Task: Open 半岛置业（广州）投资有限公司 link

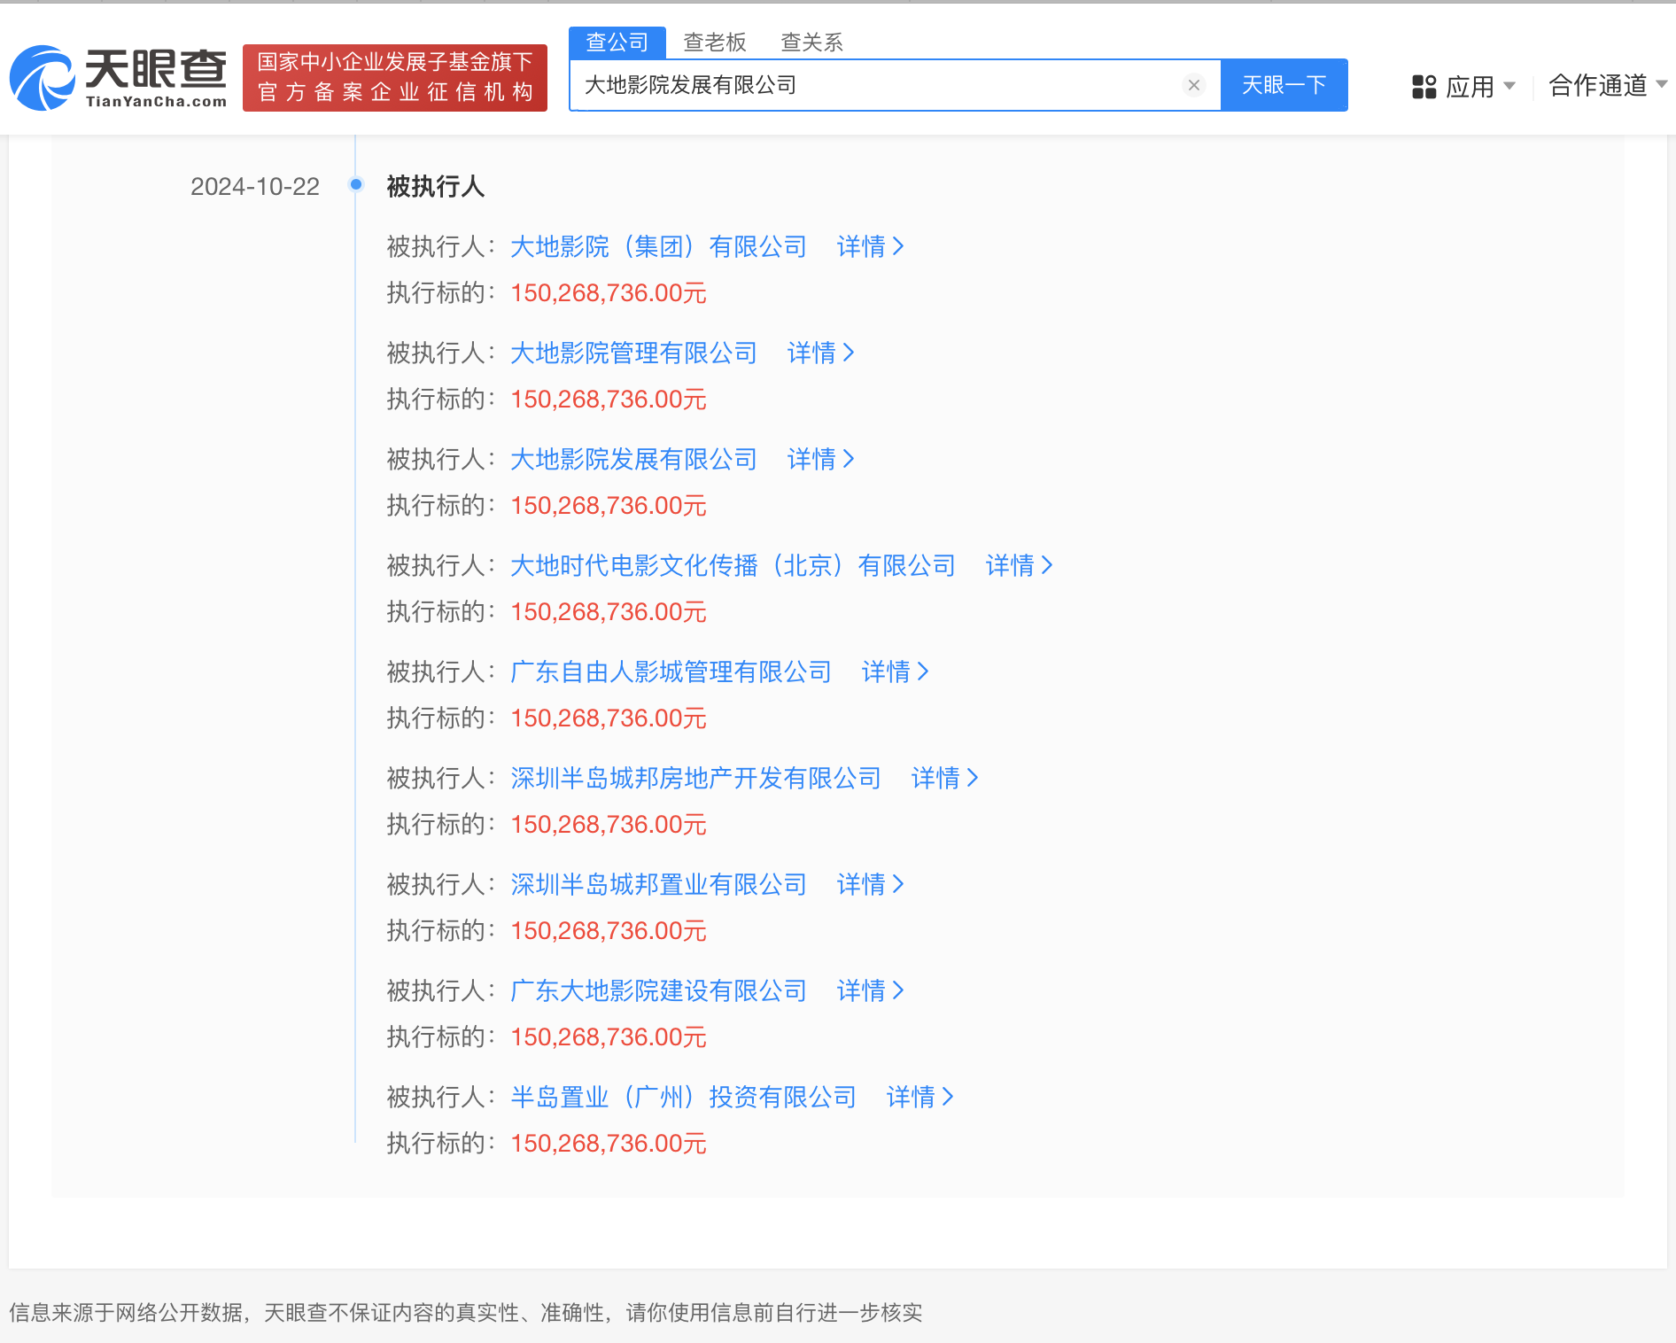Action: point(683,1097)
